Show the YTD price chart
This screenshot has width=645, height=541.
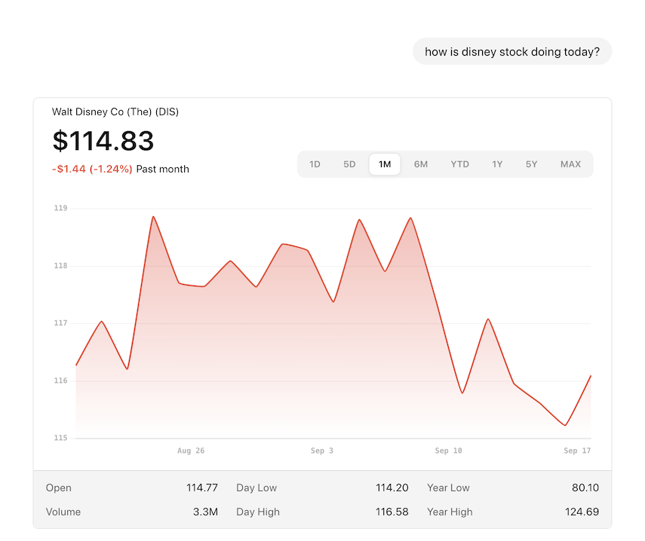tap(459, 164)
